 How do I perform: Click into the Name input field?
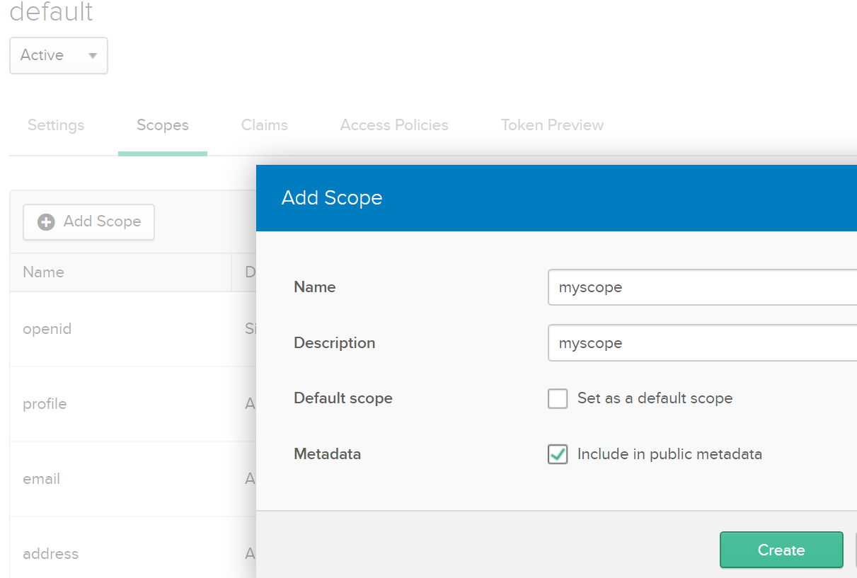click(702, 287)
